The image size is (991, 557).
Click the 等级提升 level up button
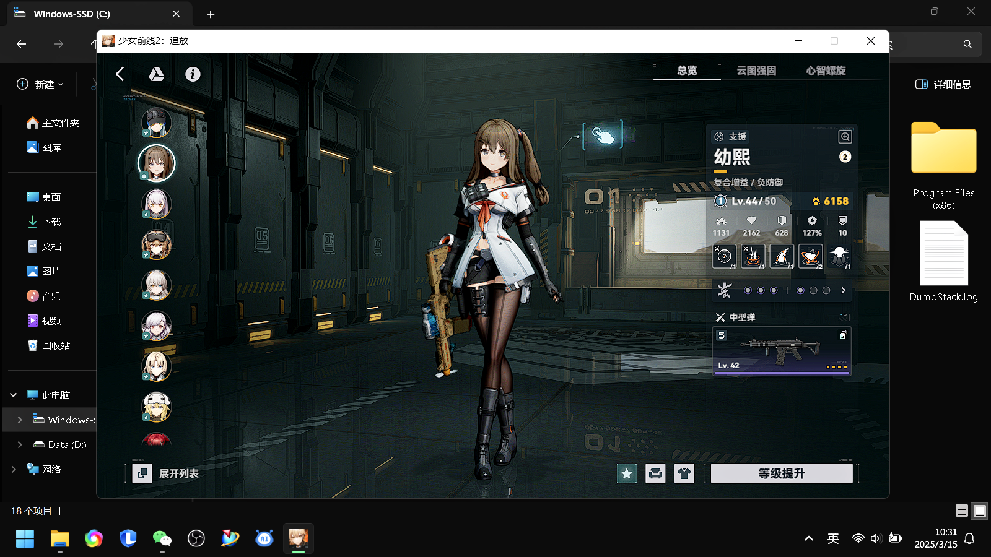point(782,473)
